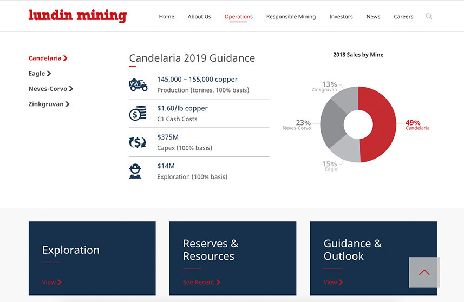Click the $1.60/lb copper value
Screen dimensions: 464x302
pos(182,108)
